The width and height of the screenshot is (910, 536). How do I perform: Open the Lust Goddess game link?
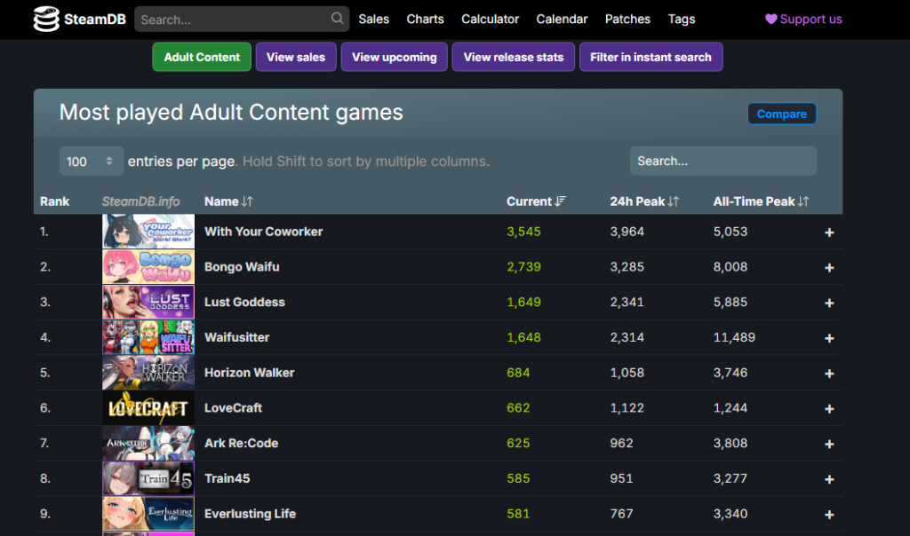245,303
